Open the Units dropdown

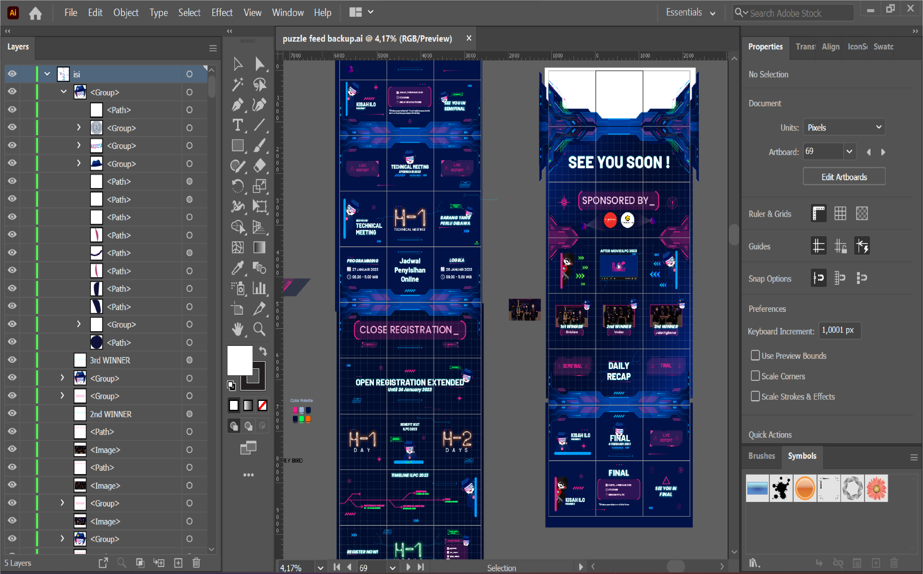click(x=844, y=128)
